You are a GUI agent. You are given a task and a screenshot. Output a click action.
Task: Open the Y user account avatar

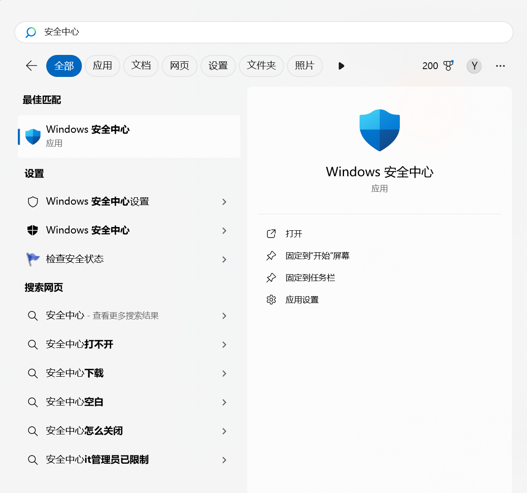(474, 66)
